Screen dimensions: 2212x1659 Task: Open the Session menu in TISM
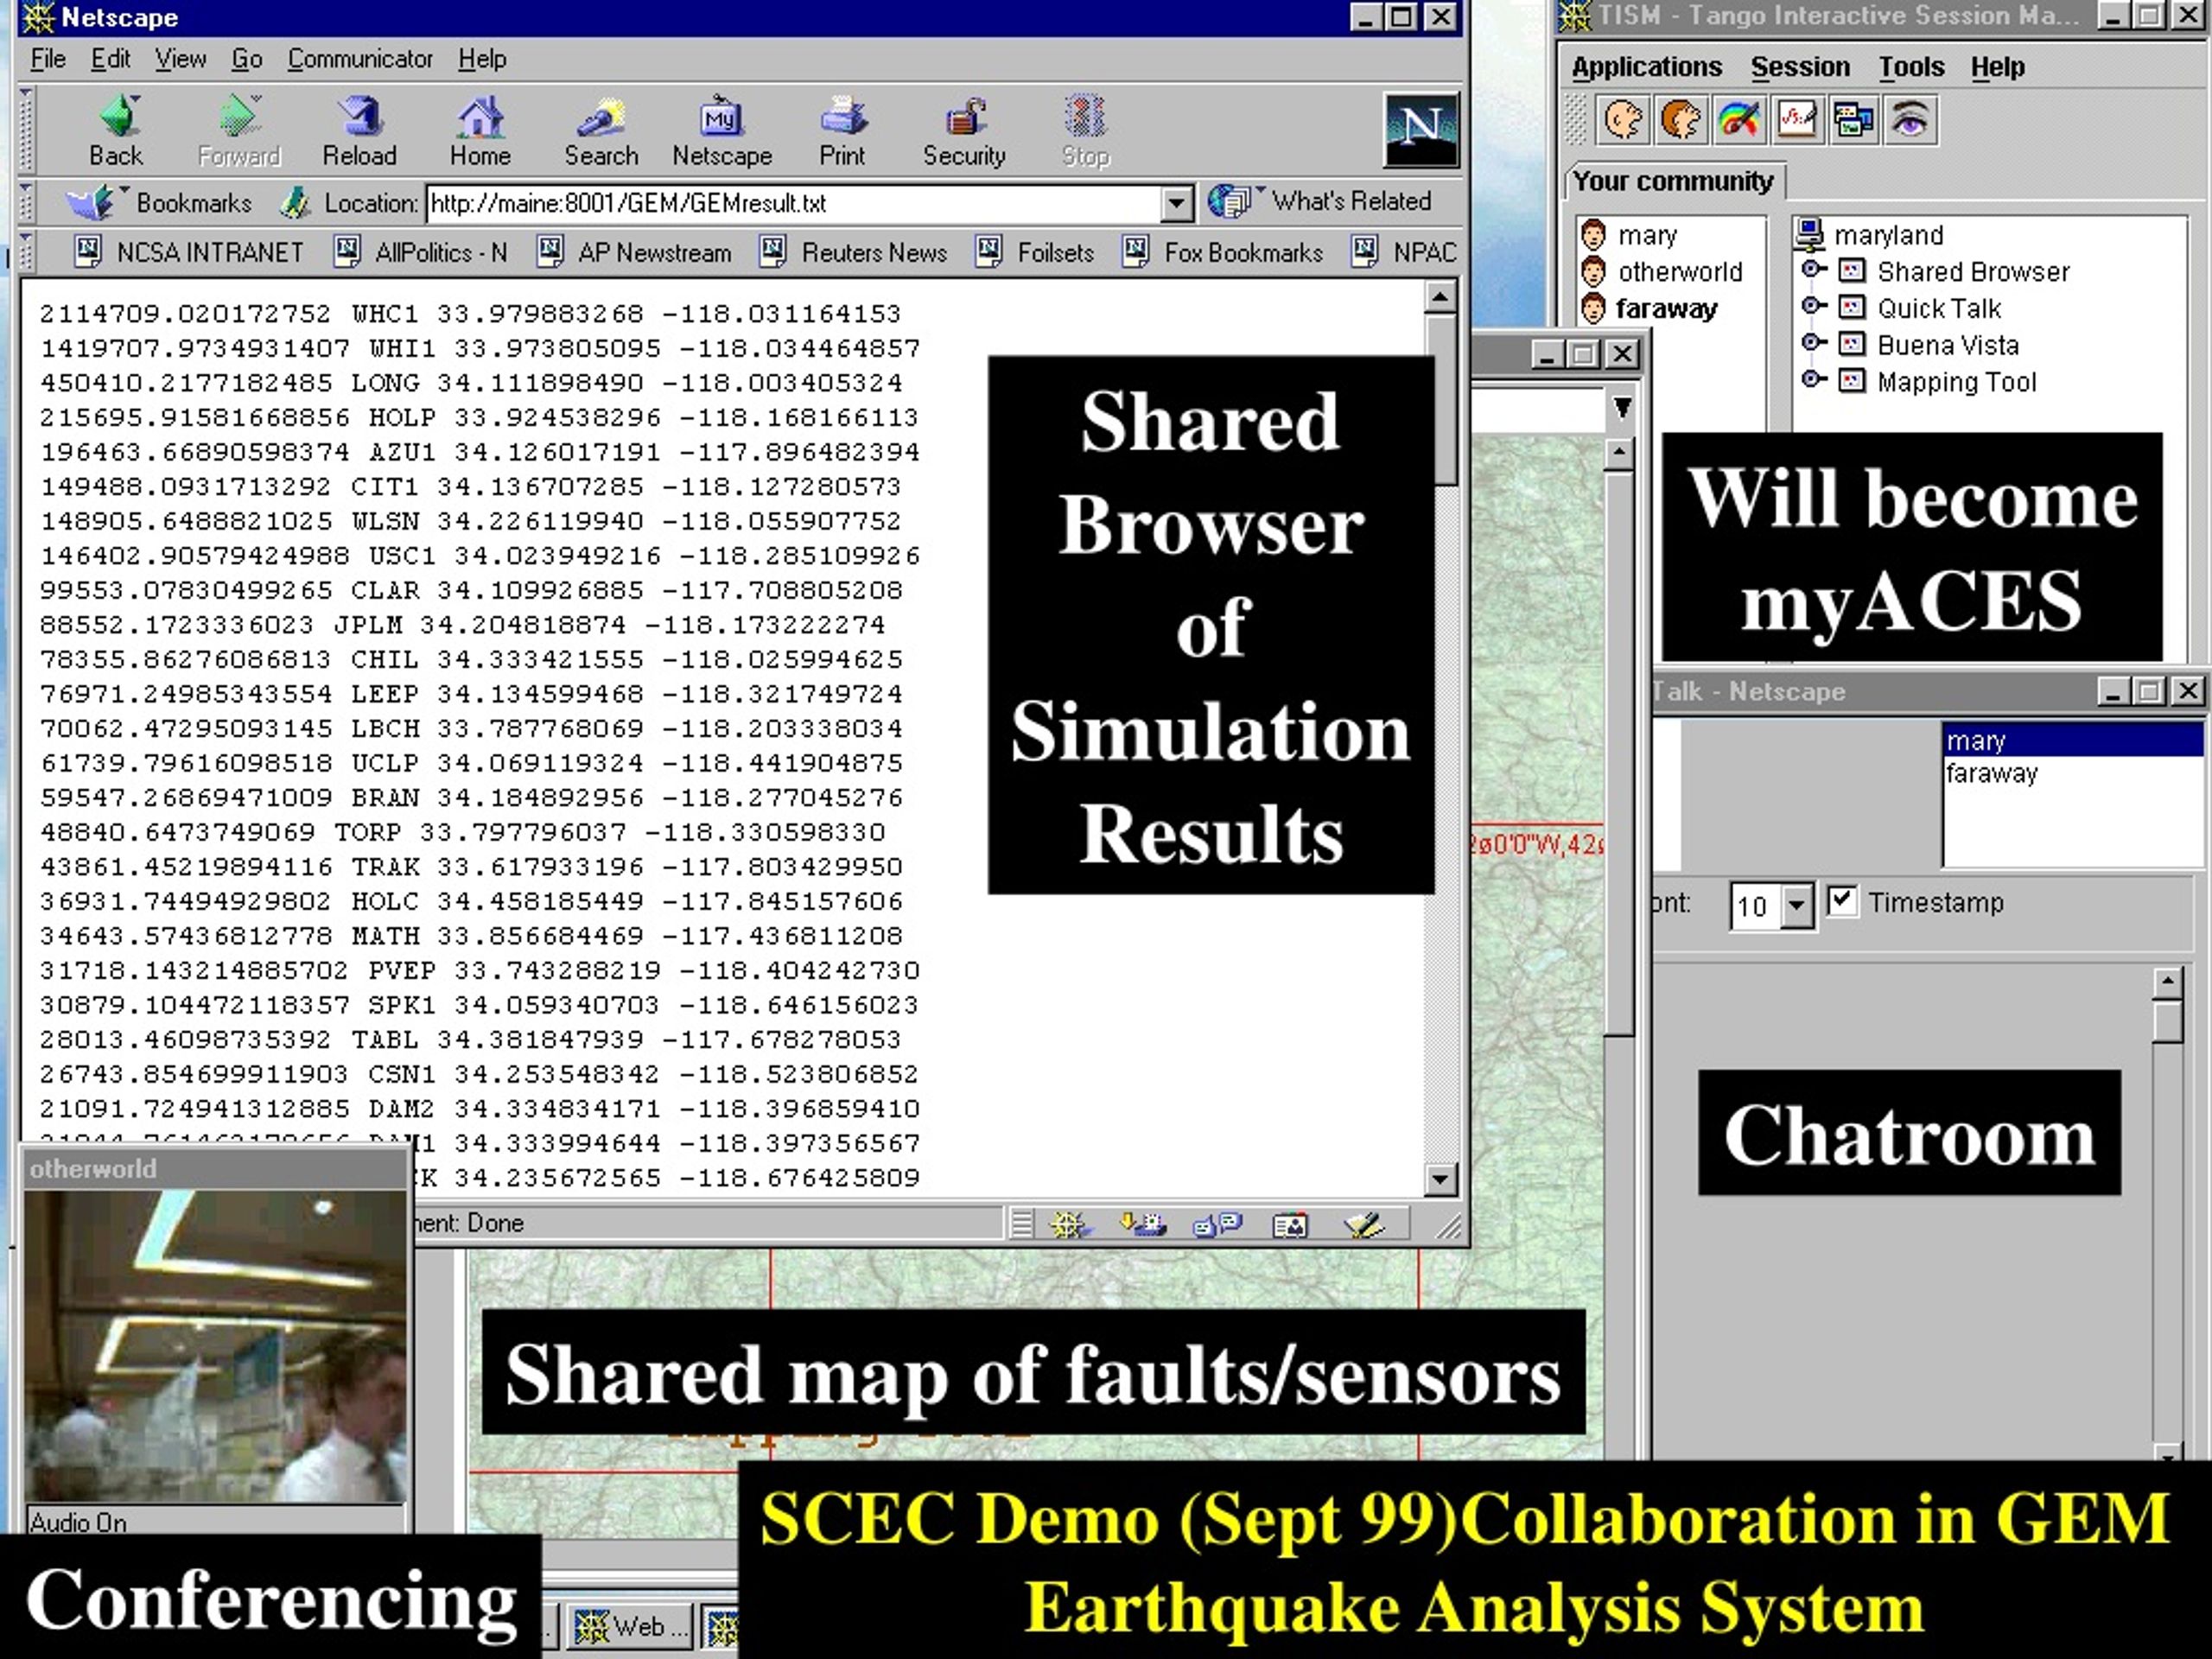pyautogui.click(x=1800, y=67)
